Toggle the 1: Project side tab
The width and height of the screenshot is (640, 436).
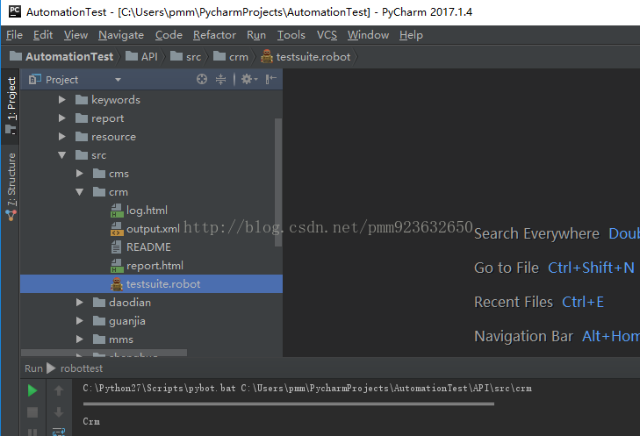[11, 106]
